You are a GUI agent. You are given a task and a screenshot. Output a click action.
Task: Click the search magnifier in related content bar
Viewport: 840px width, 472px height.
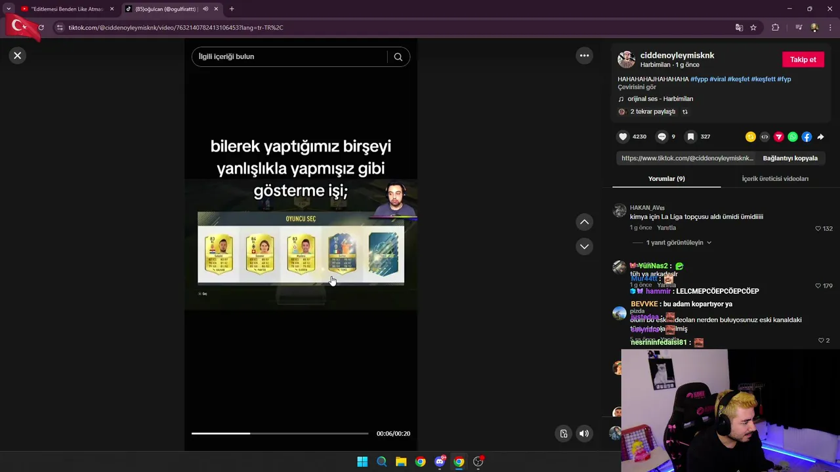point(398,56)
